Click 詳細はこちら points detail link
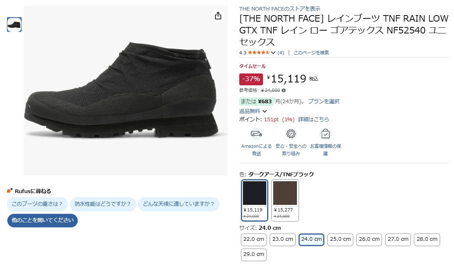 [x=313, y=119]
